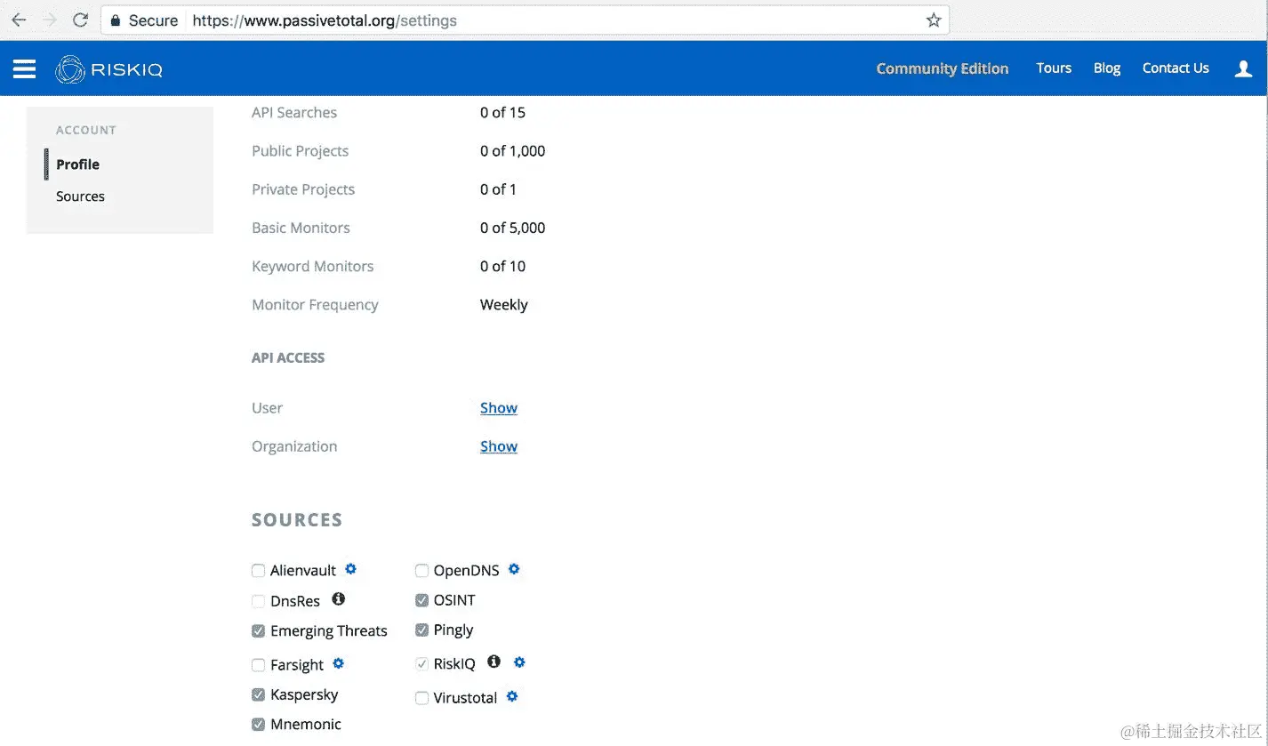The width and height of the screenshot is (1268, 746).
Task: Uncheck Emerging Threats source
Action: coord(258,631)
